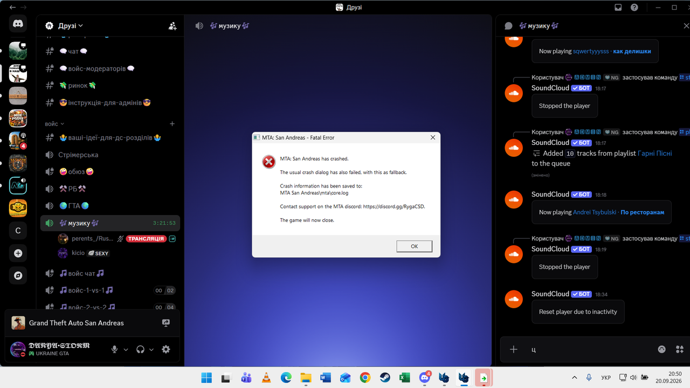Open User Settings gear icon
The height and width of the screenshot is (388, 690).
tap(166, 349)
